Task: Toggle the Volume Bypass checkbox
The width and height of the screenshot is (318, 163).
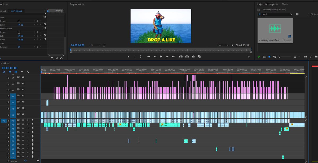Action: tap(19, 21)
